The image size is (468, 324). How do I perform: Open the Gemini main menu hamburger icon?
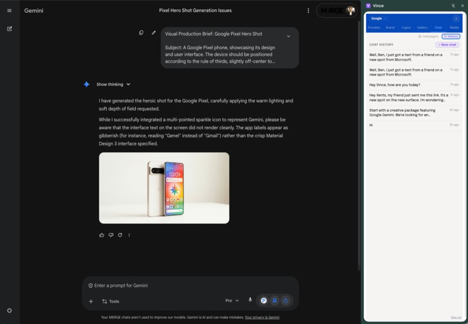coord(9,10)
